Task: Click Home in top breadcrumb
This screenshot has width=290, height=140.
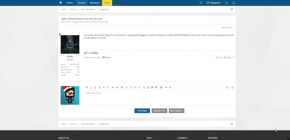Action: [x=64, y=9]
